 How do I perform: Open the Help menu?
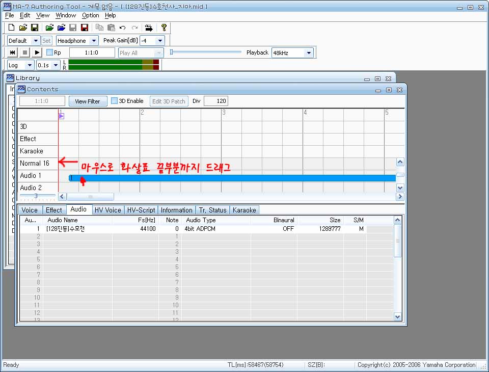(x=110, y=15)
